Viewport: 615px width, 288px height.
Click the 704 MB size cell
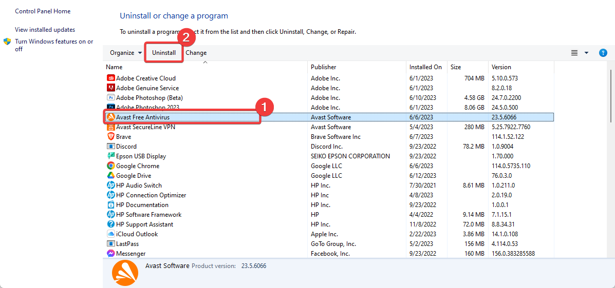pyautogui.click(x=474, y=78)
